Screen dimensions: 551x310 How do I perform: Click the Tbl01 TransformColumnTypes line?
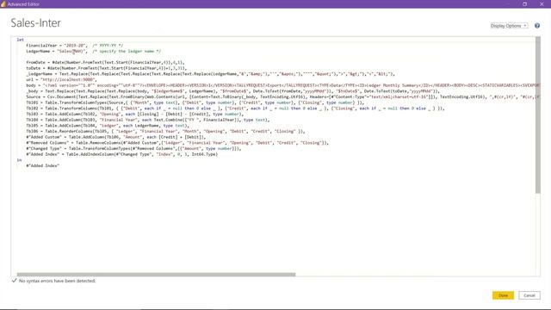[195, 102]
